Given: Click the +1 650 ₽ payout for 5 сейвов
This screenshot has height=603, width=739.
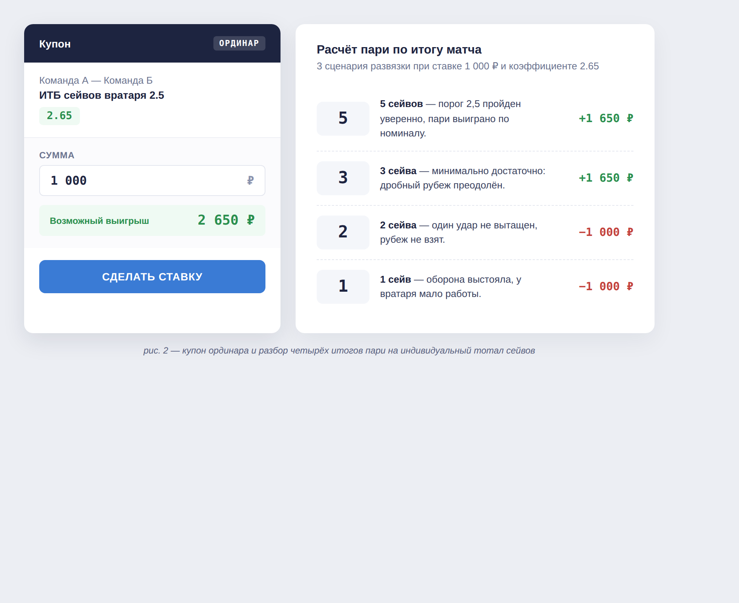Looking at the screenshot, I should [x=606, y=119].
